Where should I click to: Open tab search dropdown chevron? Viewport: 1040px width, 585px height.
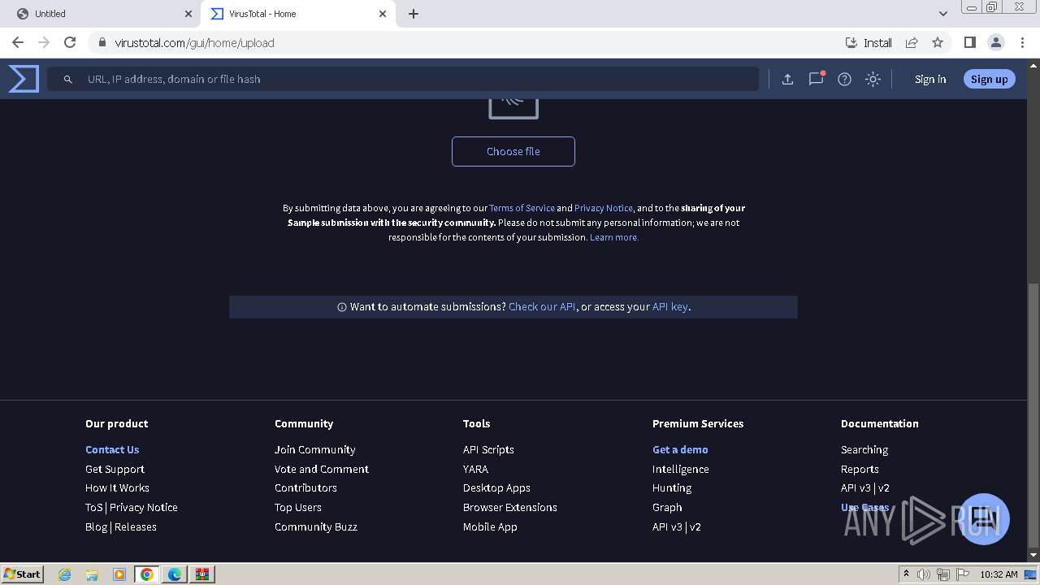942,14
